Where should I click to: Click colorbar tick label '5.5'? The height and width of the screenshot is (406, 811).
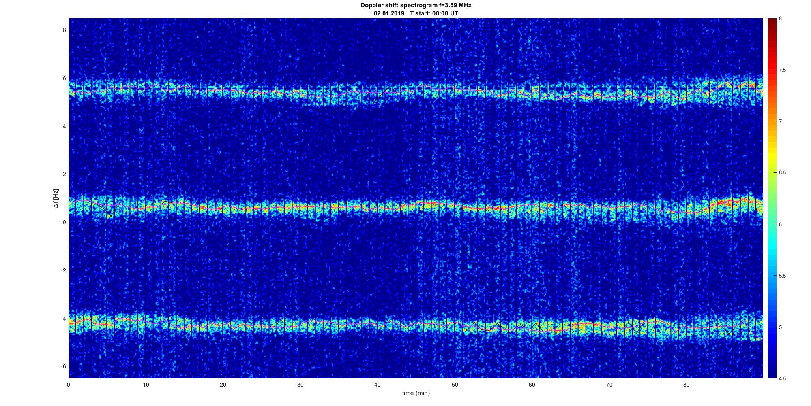point(783,276)
